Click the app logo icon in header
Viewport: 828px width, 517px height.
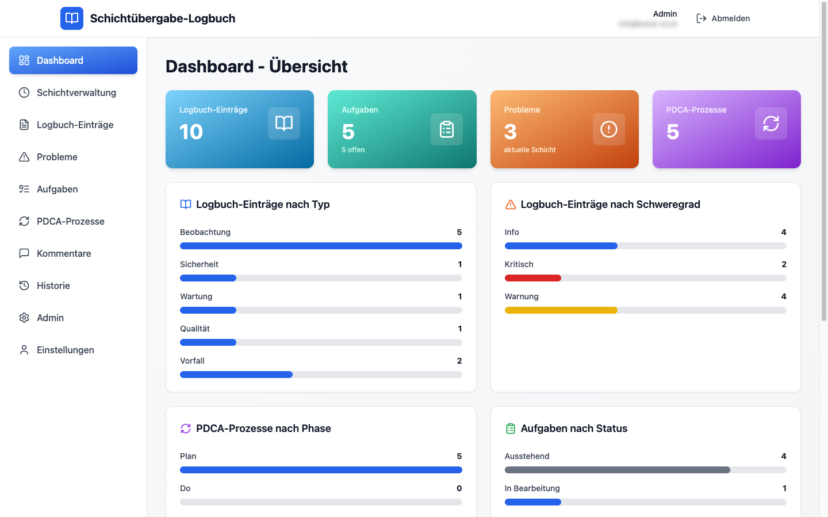coord(71,18)
